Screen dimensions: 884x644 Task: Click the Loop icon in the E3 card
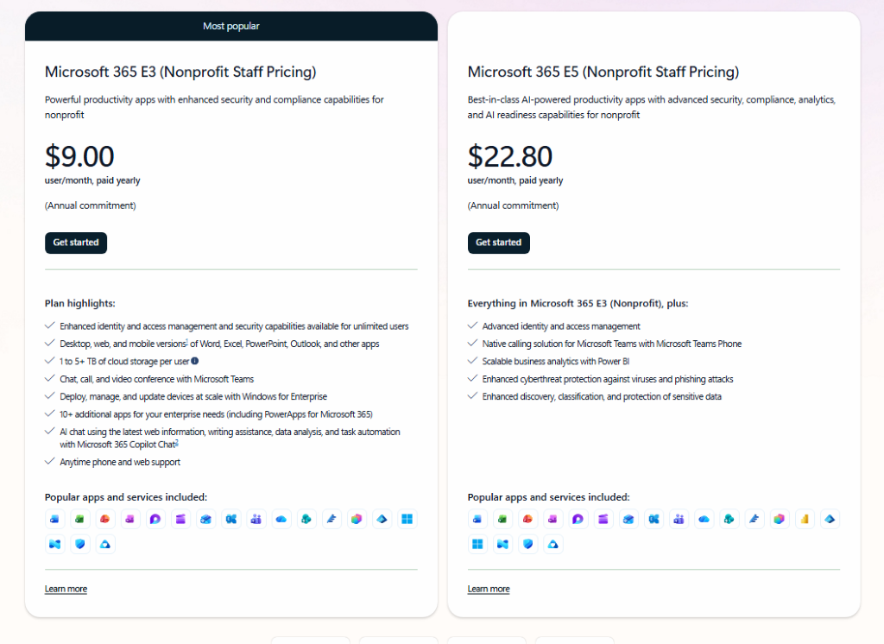coord(155,519)
